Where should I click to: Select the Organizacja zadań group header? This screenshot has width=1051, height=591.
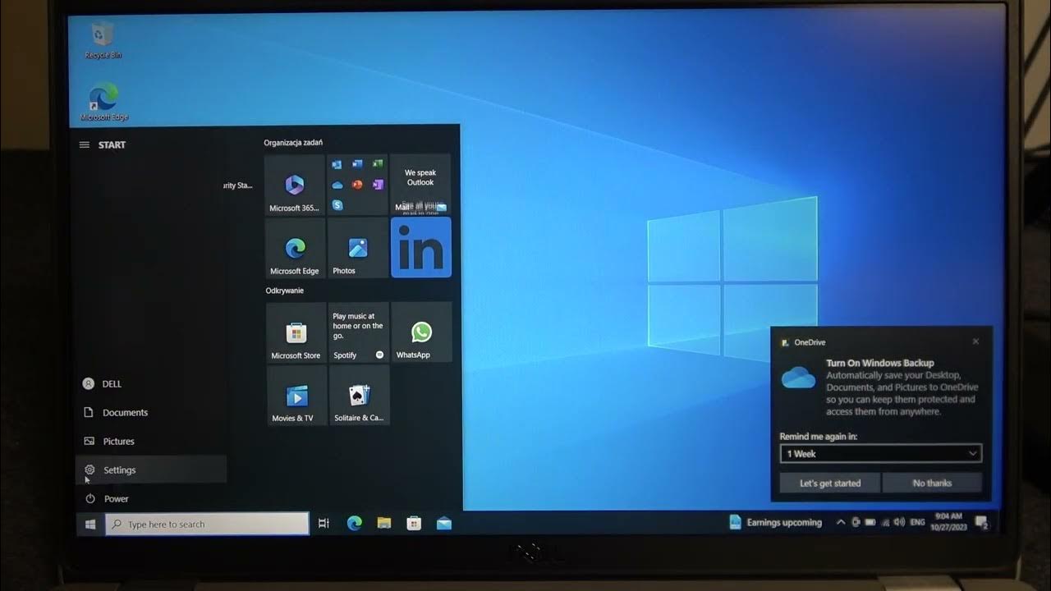pos(293,143)
